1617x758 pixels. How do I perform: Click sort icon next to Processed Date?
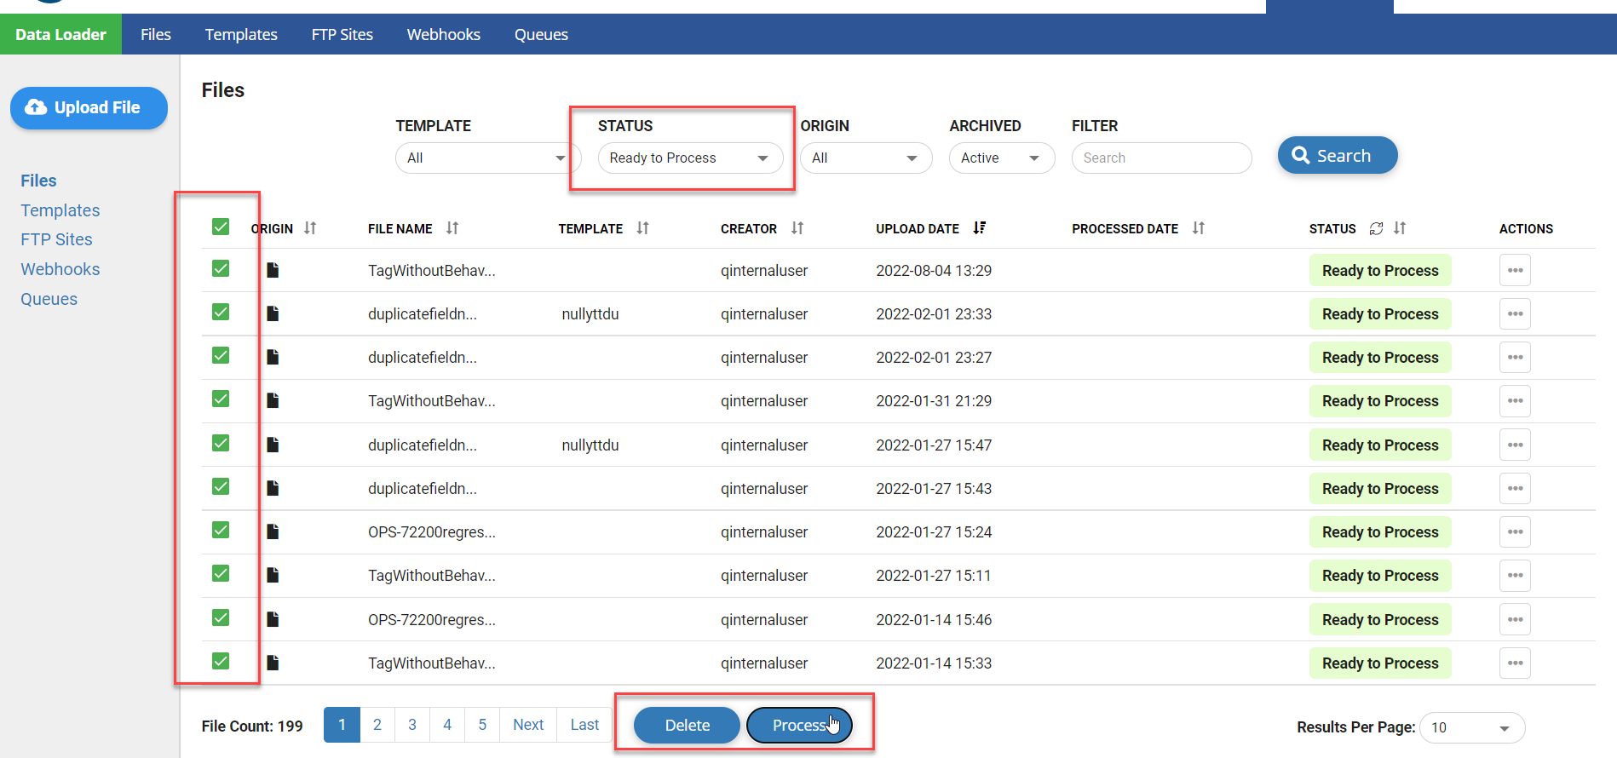1198,228
